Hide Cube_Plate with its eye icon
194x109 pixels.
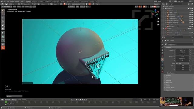pos(190,16)
